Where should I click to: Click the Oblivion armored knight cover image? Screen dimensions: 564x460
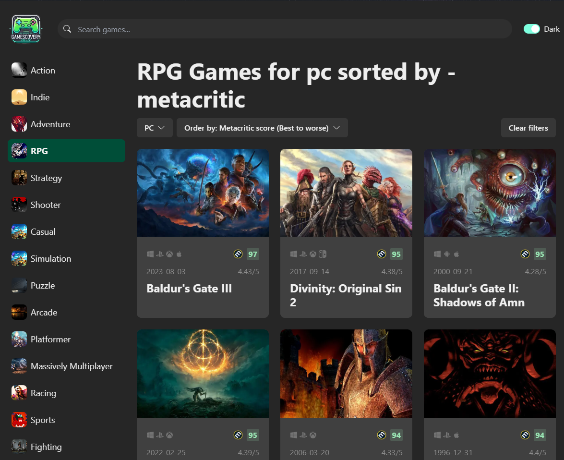click(x=347, y=374)
